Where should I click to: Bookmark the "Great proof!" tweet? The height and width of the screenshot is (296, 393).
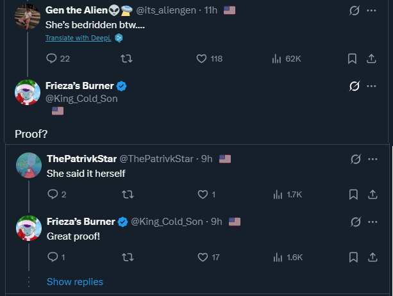click(353, 257)
